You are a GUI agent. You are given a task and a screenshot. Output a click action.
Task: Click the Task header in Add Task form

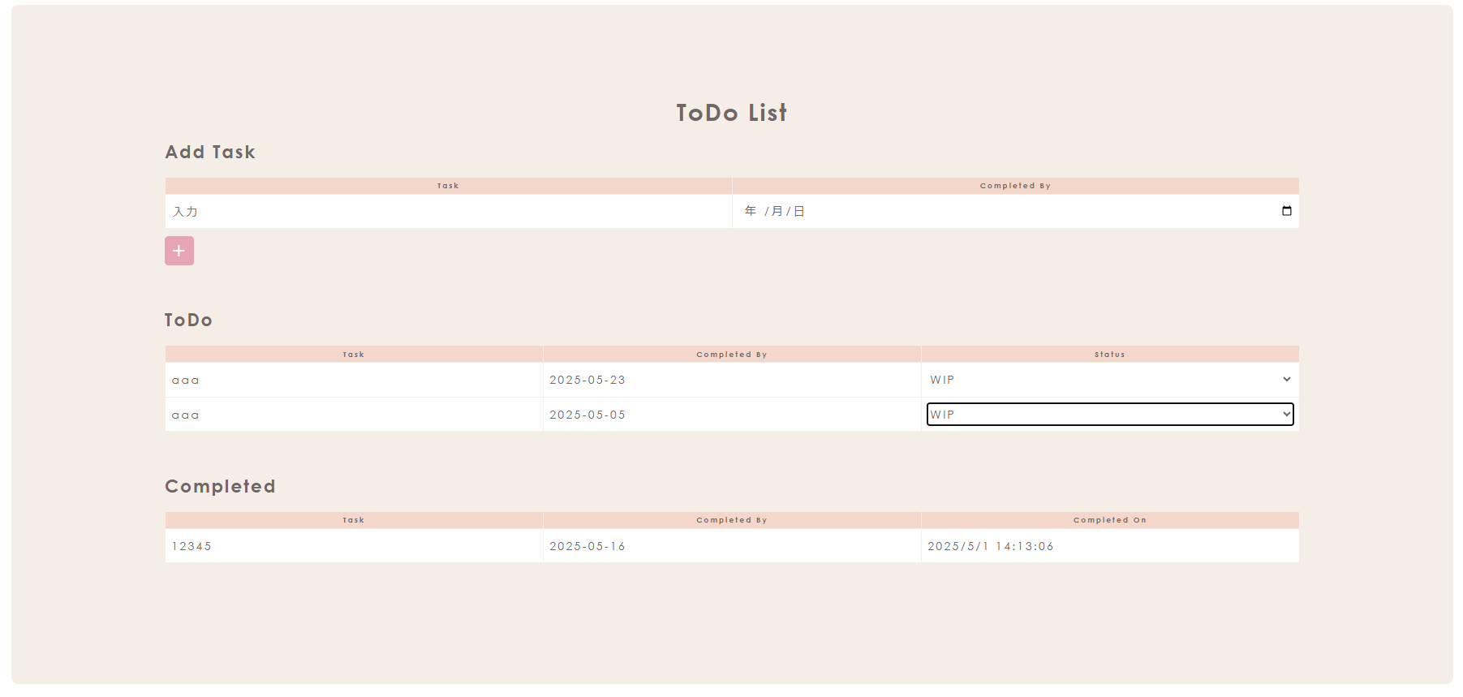pyautogui.click(x=449, y=186)
